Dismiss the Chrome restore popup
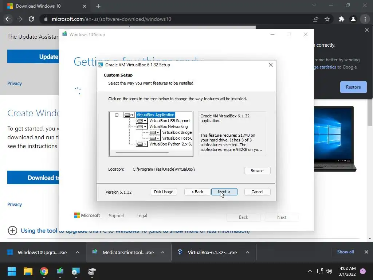Viewport: 373px width, 280px height. (366, 30)
